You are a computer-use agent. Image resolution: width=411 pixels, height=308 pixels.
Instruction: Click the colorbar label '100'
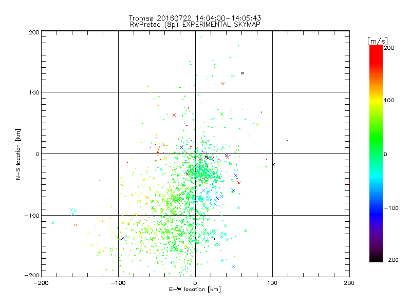[389, 100]
